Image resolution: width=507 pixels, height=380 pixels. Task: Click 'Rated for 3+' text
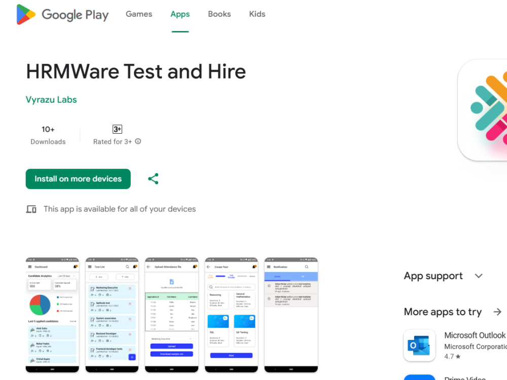point(113,141)
